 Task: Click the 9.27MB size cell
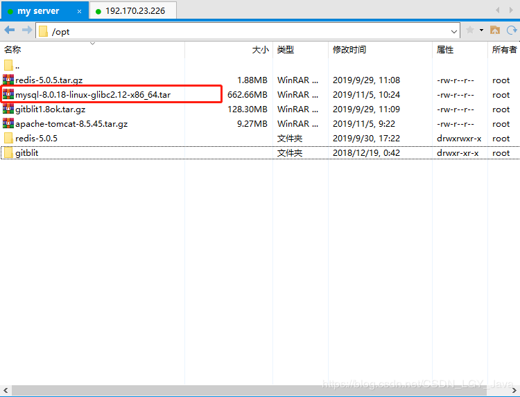pyautogui.click(x=252, y=124)
